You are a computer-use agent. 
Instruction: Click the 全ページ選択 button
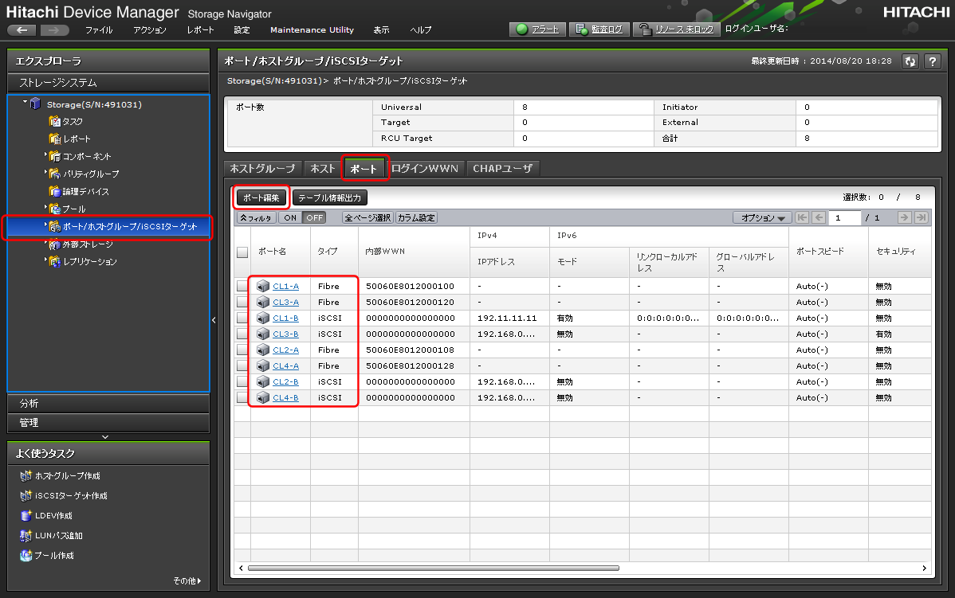[x=367, y=217]
